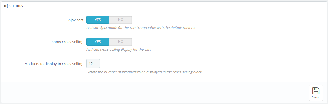Click the "Ajax cart" field label

[x=76, y=20]
